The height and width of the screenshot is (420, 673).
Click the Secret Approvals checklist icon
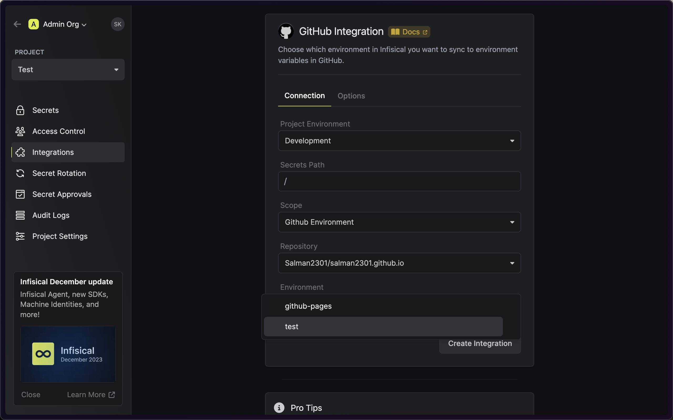[20, 194]
